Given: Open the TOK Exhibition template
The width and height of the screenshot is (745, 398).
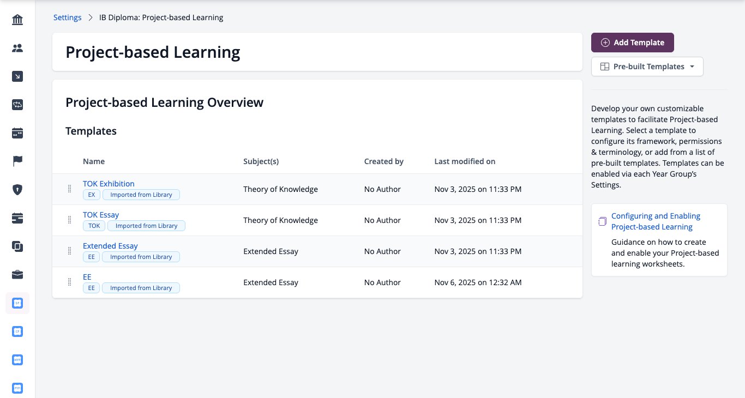Looking at the screenshot, I should (109, 184).
